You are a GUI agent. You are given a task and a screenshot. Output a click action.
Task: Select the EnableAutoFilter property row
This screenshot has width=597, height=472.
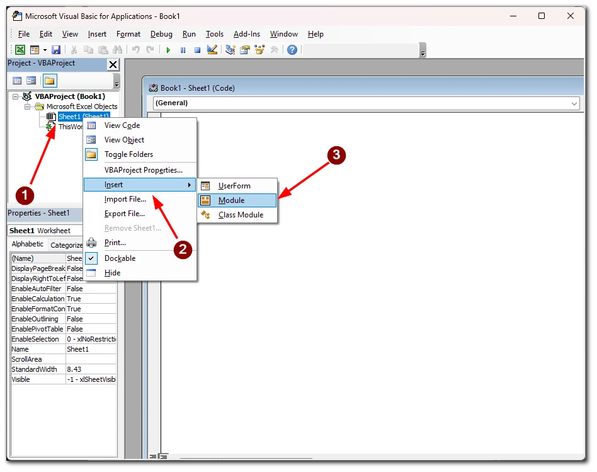(64, 289)
